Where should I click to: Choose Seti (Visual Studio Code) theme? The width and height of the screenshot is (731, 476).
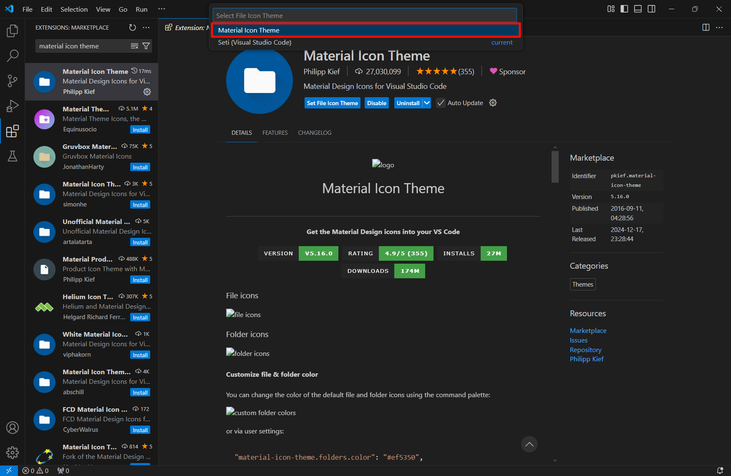click(x=365, y=43)
